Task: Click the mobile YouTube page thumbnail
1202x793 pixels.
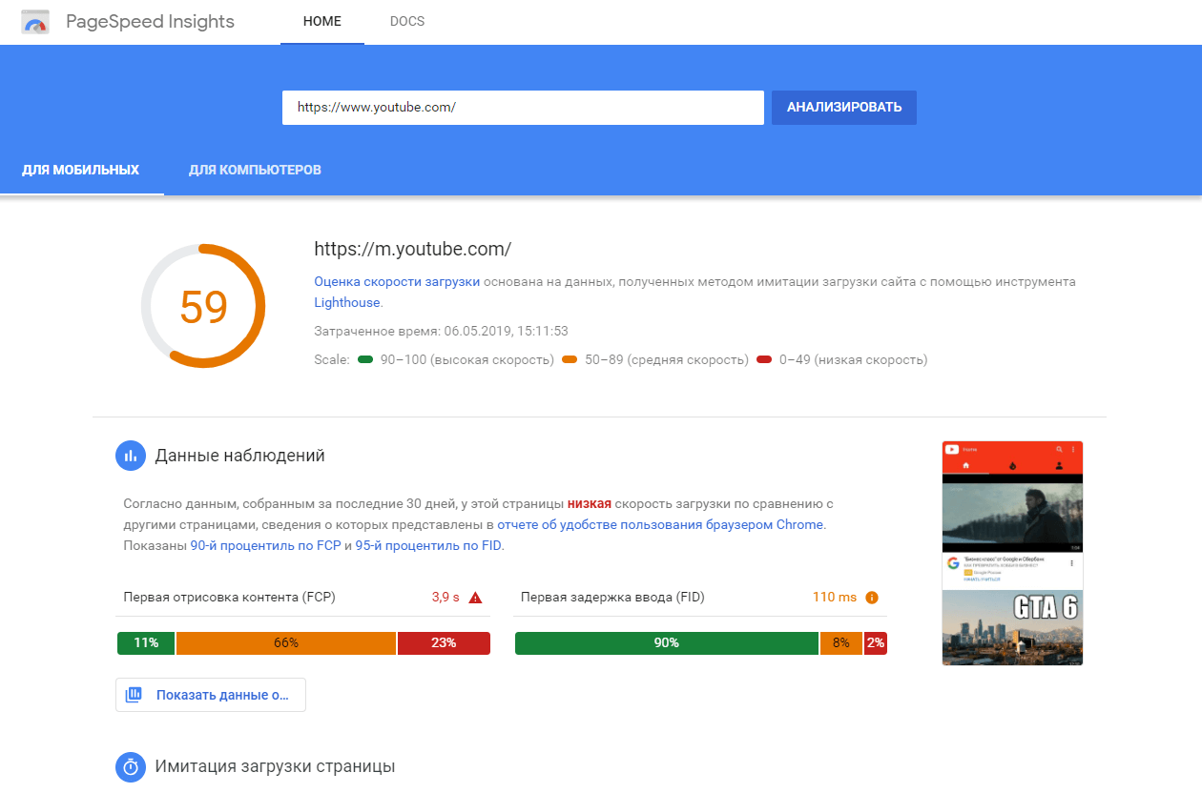Action: coord(1012,553)
